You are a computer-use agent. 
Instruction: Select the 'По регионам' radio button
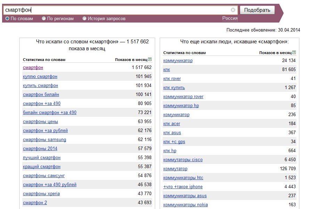pyautogui.click(x=44, y=18)
